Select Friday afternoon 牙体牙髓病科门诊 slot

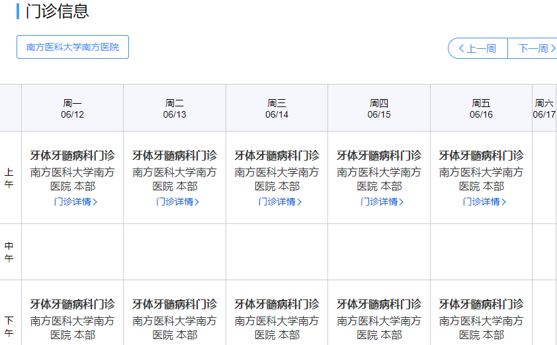click(x=482, y=305)
